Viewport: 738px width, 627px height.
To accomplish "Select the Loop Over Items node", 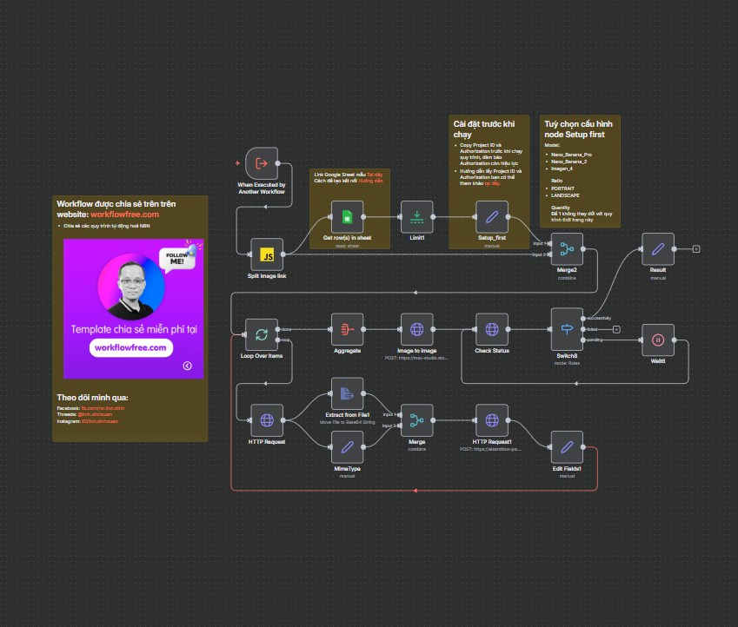I will [x=261, y=334].
